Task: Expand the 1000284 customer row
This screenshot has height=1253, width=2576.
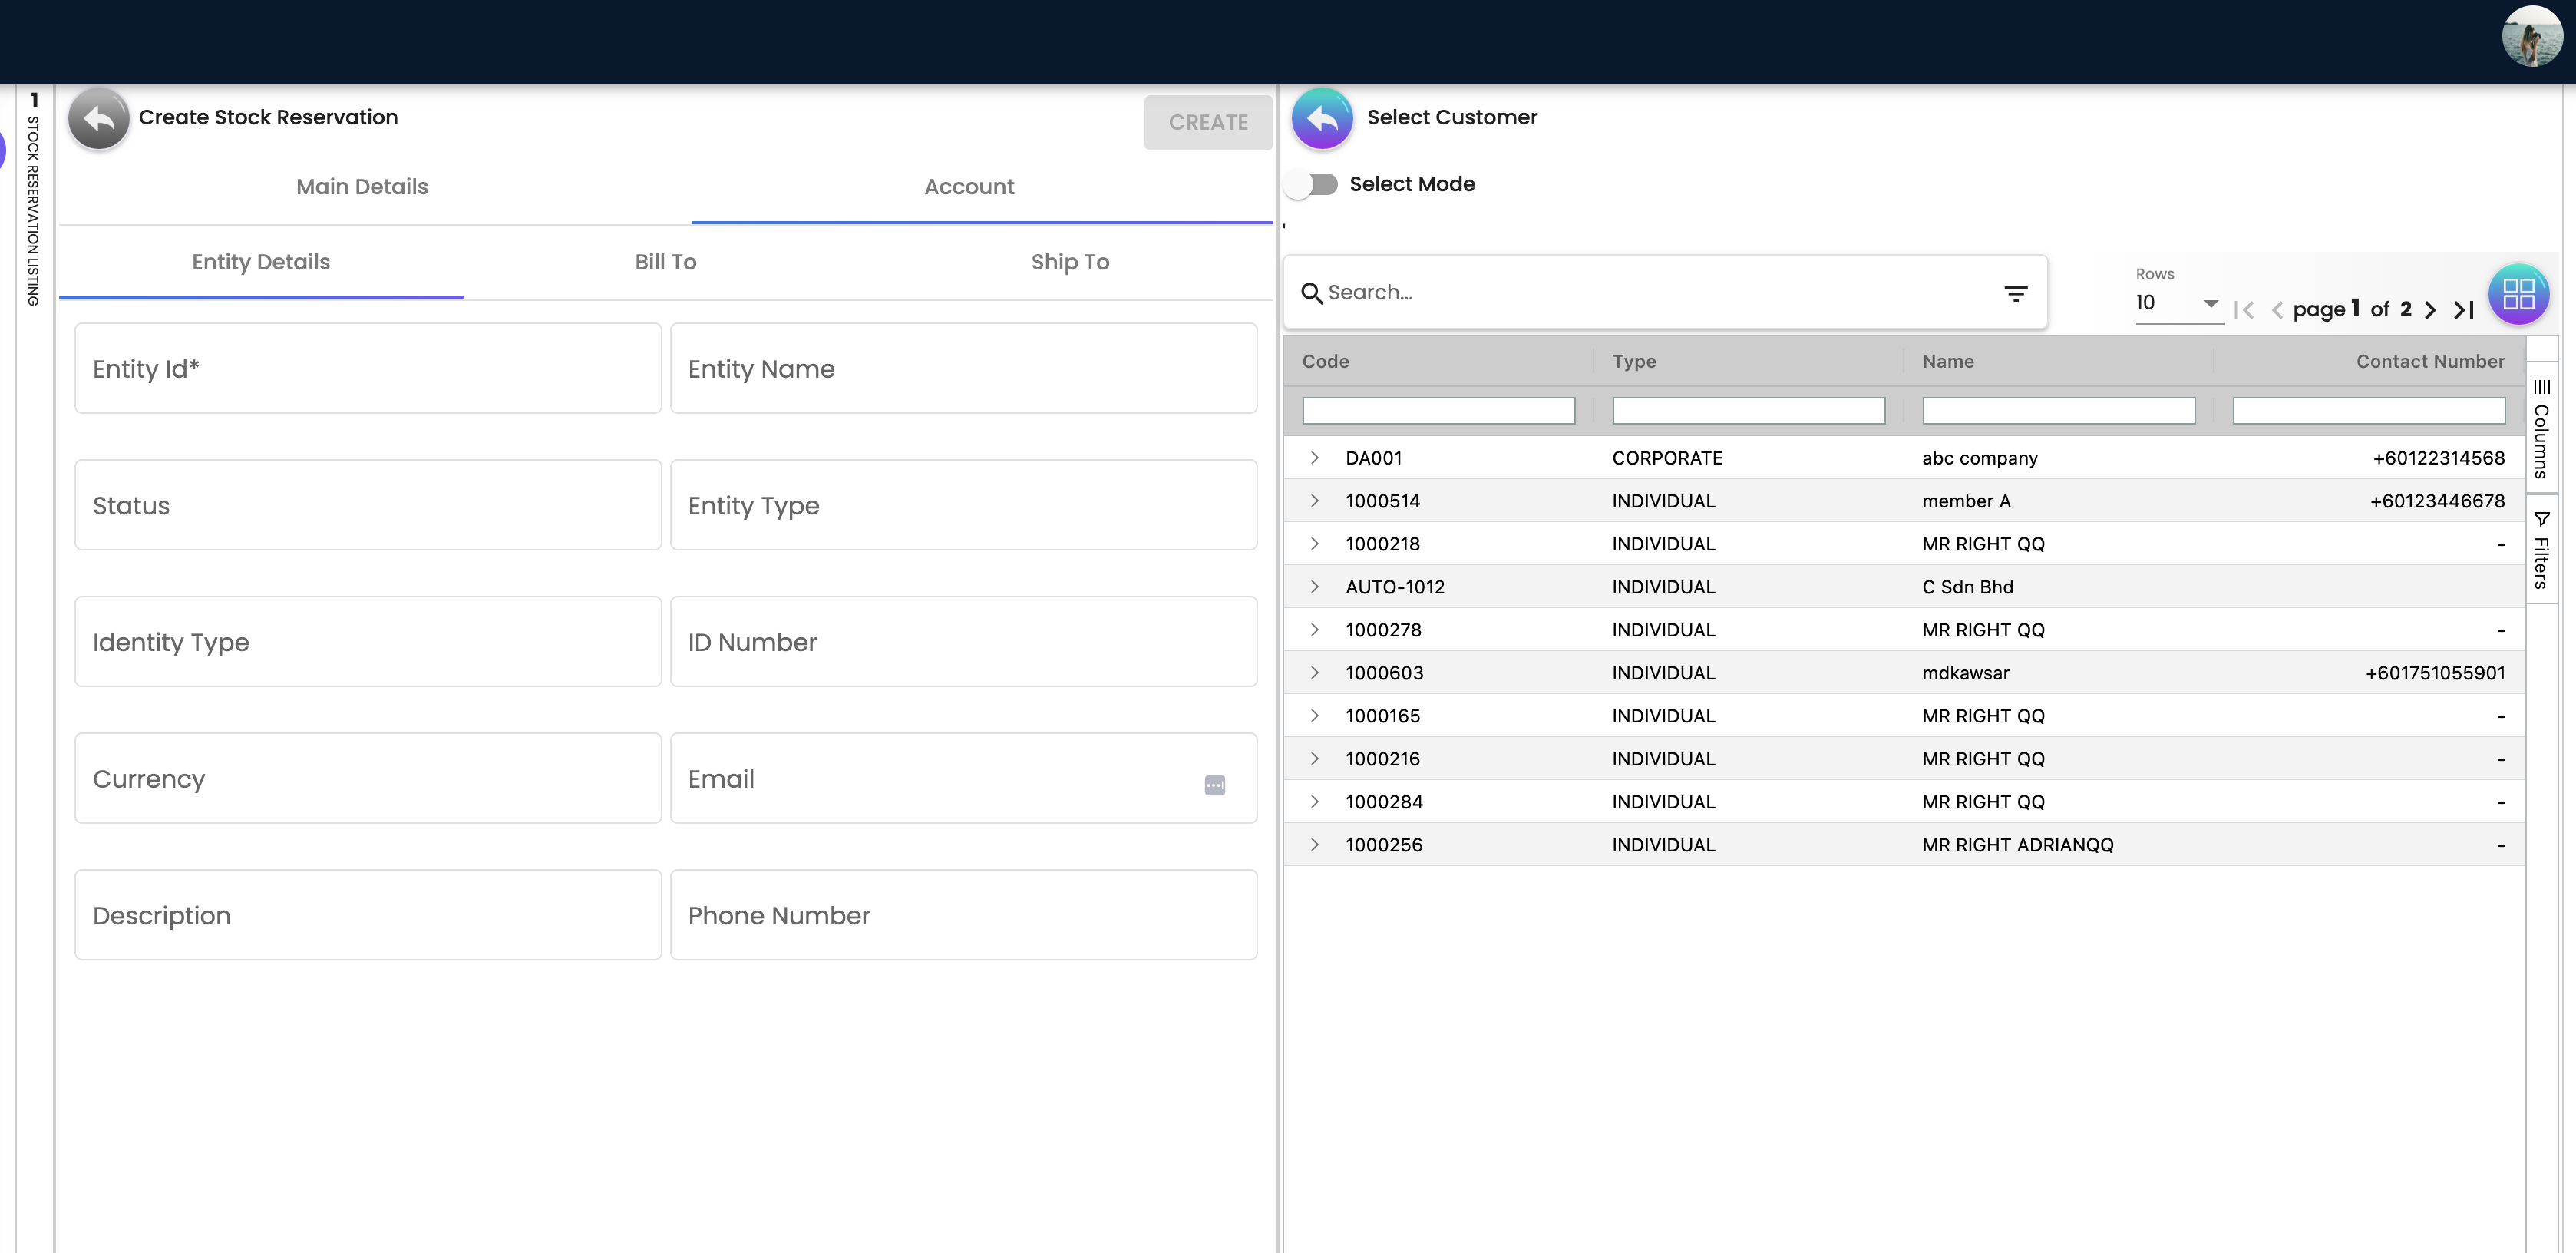Action: point(1314,802)
